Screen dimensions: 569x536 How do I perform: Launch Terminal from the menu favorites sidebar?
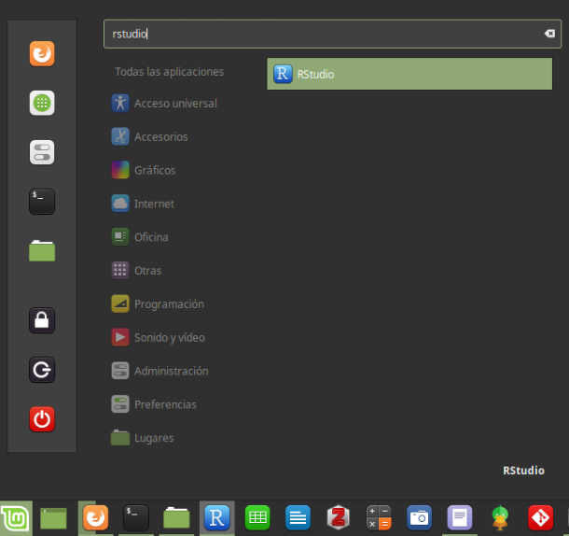pos(42,202)
